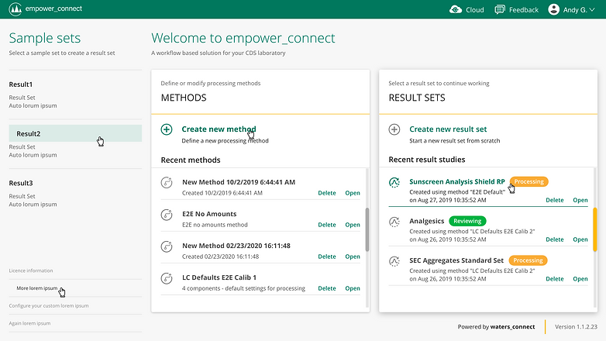606x341 pixels.
Task: Click result icon beside SEC Aggregates Standard Set
Action: pos(394,261)
